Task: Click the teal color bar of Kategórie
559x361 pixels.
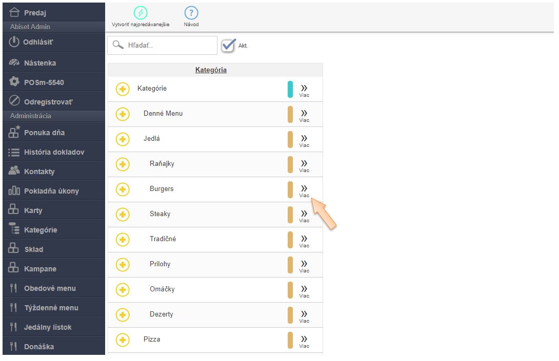Action: click(x=290, y=89)
